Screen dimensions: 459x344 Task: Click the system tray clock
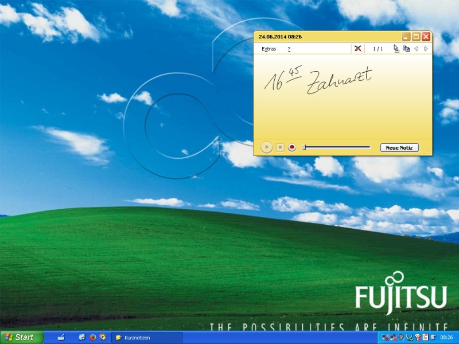[446, 338]
